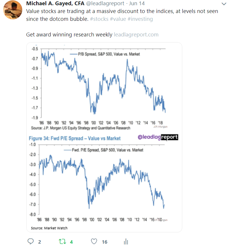Open the P/B Spread chart image
This screenshot has width=229, height=248.
coord(104,87)
